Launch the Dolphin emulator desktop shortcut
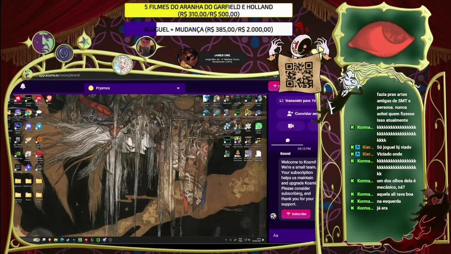 (206, 114)
